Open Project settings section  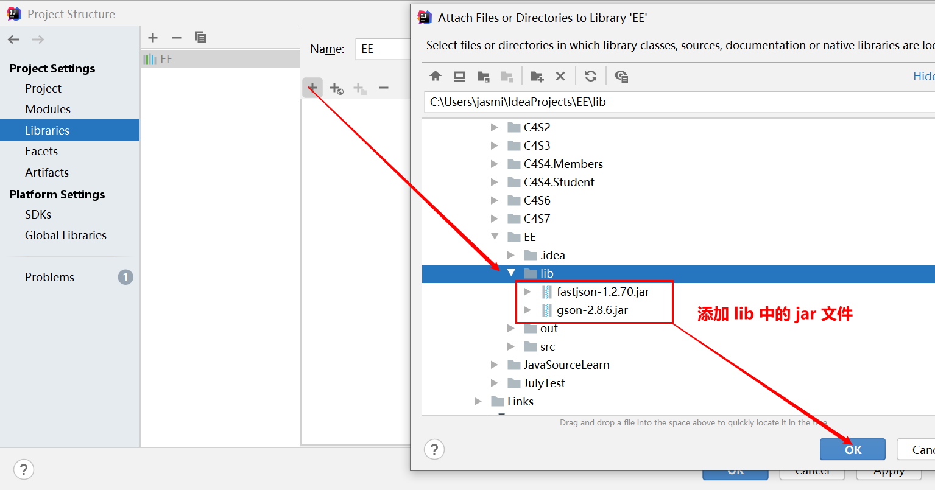[43, 88]
